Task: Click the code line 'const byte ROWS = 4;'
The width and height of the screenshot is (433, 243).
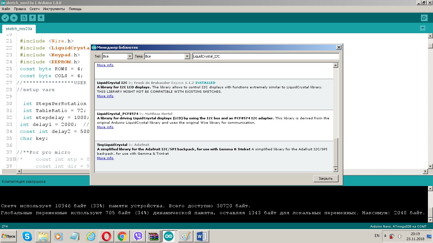Action: [x=51, y=69]
